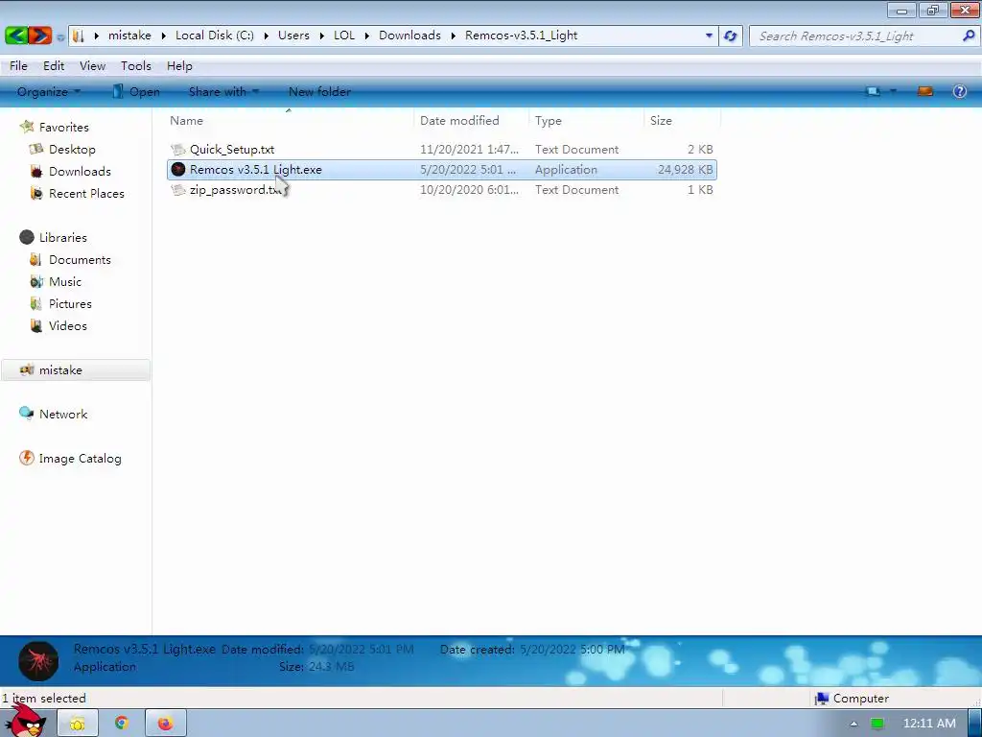
Task: Create a New folder
Action: click(x=319, y=91)
